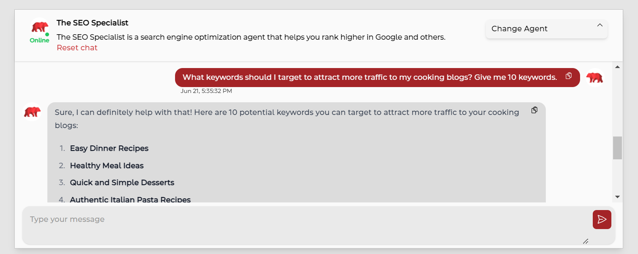Reset the chat conversation
The height and width of the screenshot is (254, 638).
77,48
